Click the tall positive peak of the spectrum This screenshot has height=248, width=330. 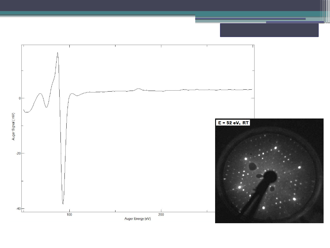point(57,53)
